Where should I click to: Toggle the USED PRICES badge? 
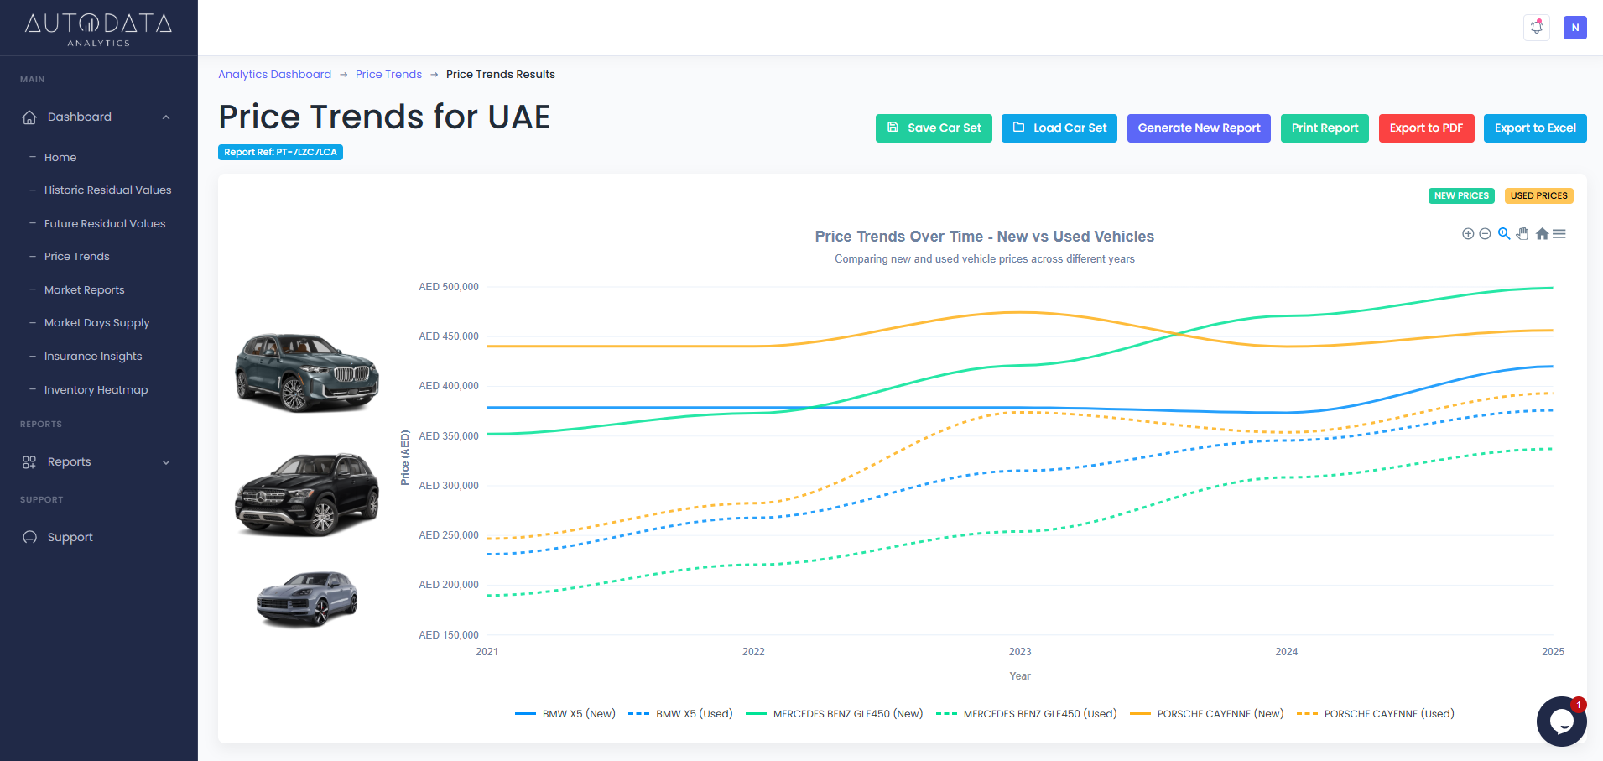[x=1539, y=195]
